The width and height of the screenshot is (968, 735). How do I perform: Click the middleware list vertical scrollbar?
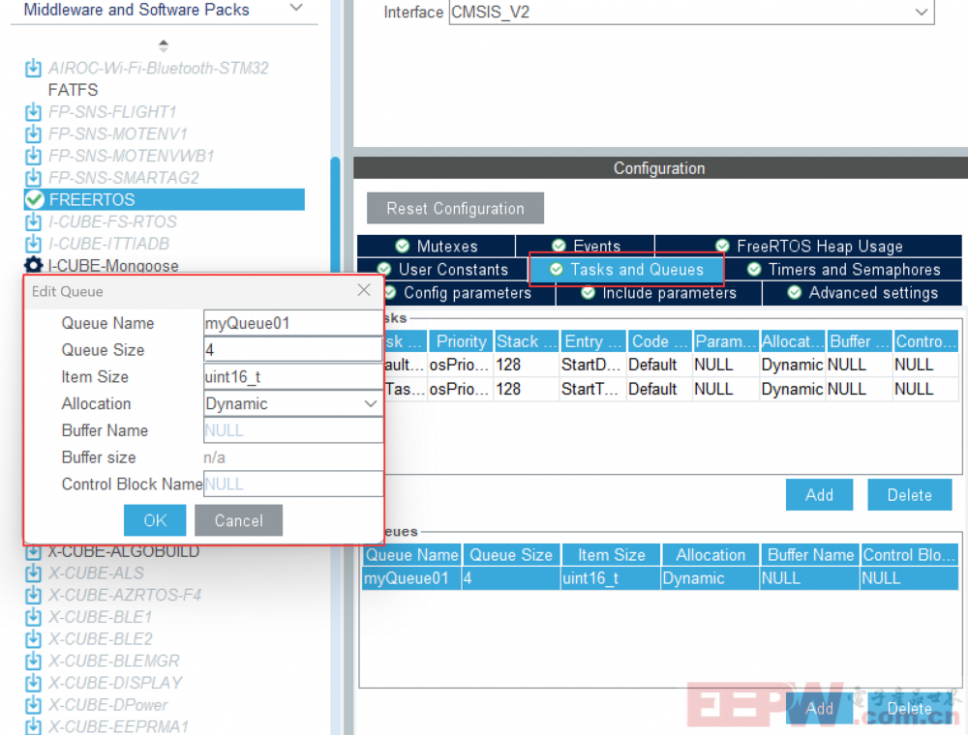coord(335,216)
